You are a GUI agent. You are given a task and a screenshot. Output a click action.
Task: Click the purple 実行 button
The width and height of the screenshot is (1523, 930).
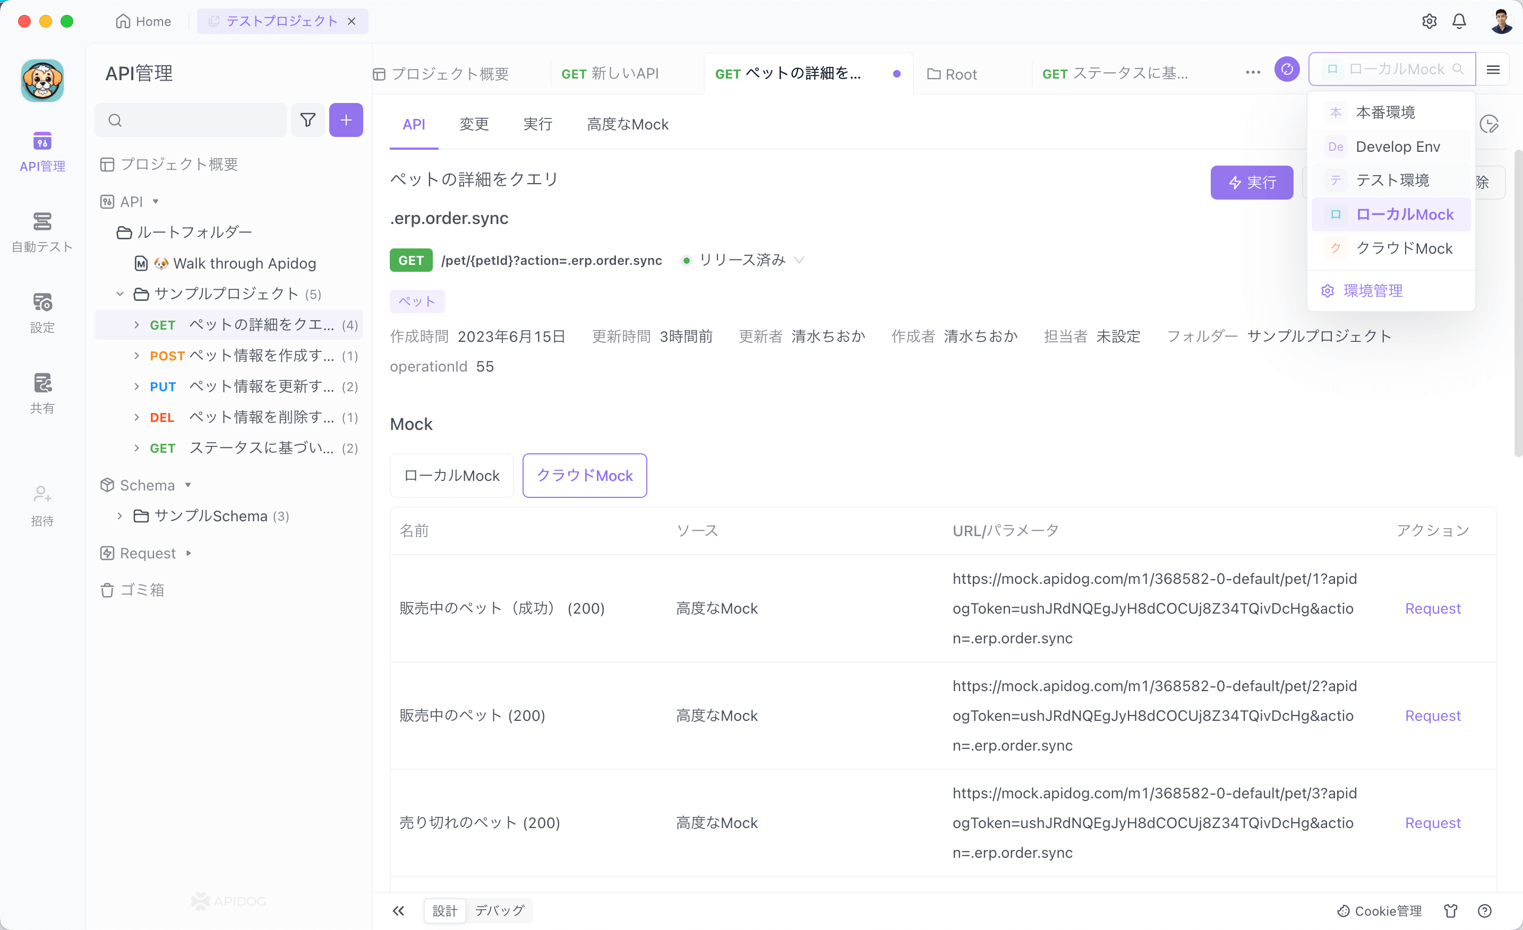click(1252, 182)
